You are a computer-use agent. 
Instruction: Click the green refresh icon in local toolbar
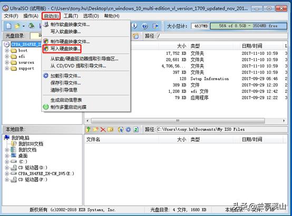point(136,129)
